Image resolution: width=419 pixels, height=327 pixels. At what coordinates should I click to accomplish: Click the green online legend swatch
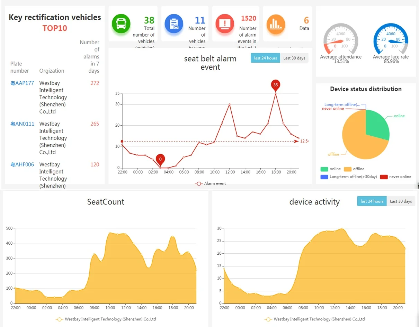pos(324,169)
